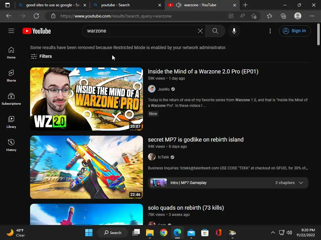The width and height of the screenshot is (321, 240).
Task: Open File Explorer from taskbar
Action: coord(150,232)
